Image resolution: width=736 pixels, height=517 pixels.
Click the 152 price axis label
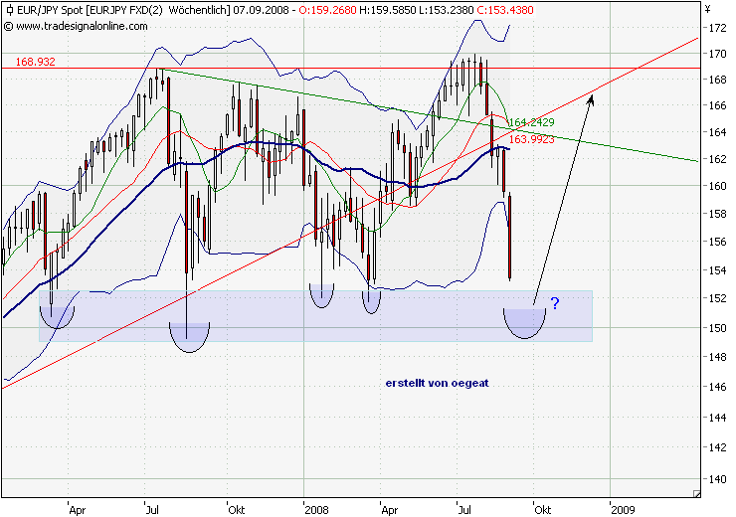[x=717, y=298]
